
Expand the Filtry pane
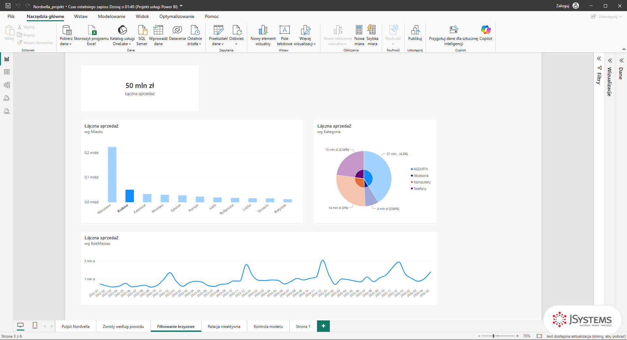tap(599, 59)
